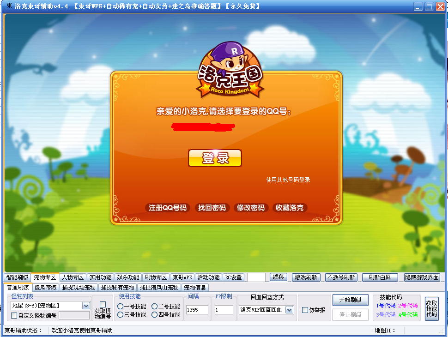448x337 pixels.
Task: Switch to 娱乐功能 tab
Action: click(128, 277)
